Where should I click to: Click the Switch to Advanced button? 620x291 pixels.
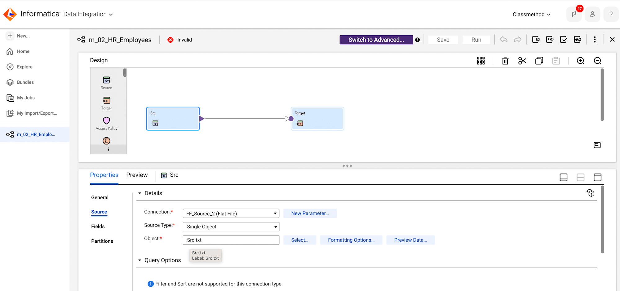click(376, 40)
